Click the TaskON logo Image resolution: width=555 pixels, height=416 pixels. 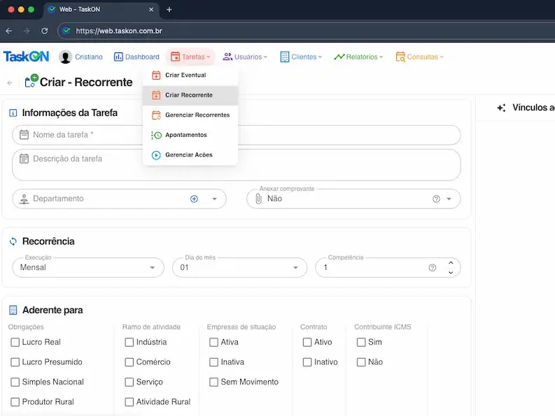pos(27,57)
